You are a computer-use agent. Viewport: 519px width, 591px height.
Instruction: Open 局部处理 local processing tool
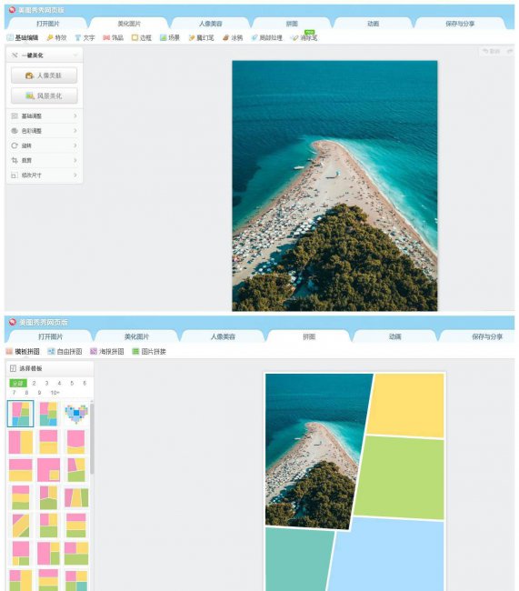coord(267,37)
